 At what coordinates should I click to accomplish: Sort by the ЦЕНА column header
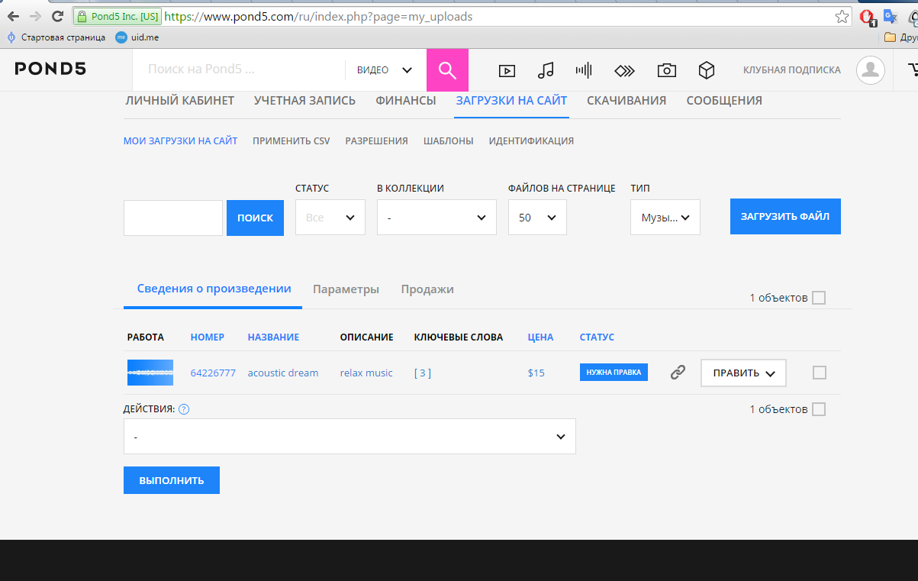click(x=540, y=337)
